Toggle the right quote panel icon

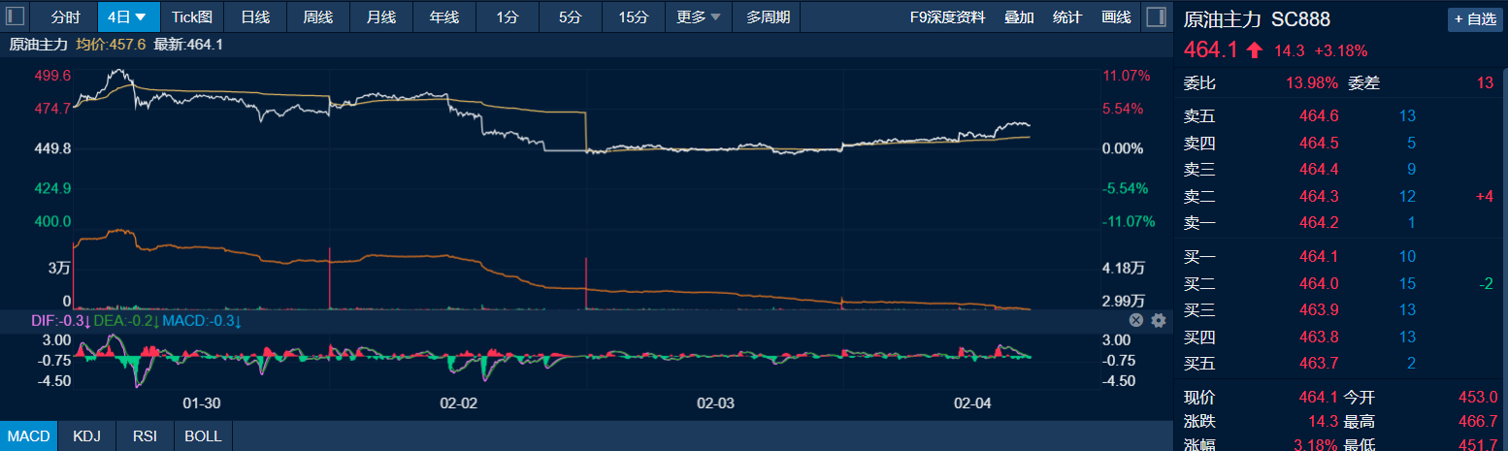(x=1155, y=16)
